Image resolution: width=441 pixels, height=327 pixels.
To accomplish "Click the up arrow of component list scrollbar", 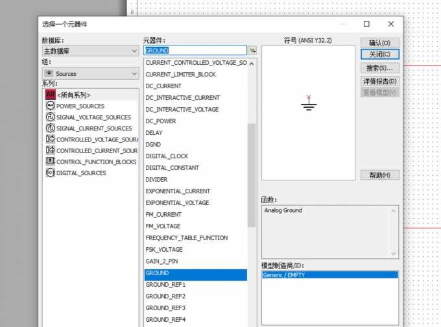I will point(252,64).
